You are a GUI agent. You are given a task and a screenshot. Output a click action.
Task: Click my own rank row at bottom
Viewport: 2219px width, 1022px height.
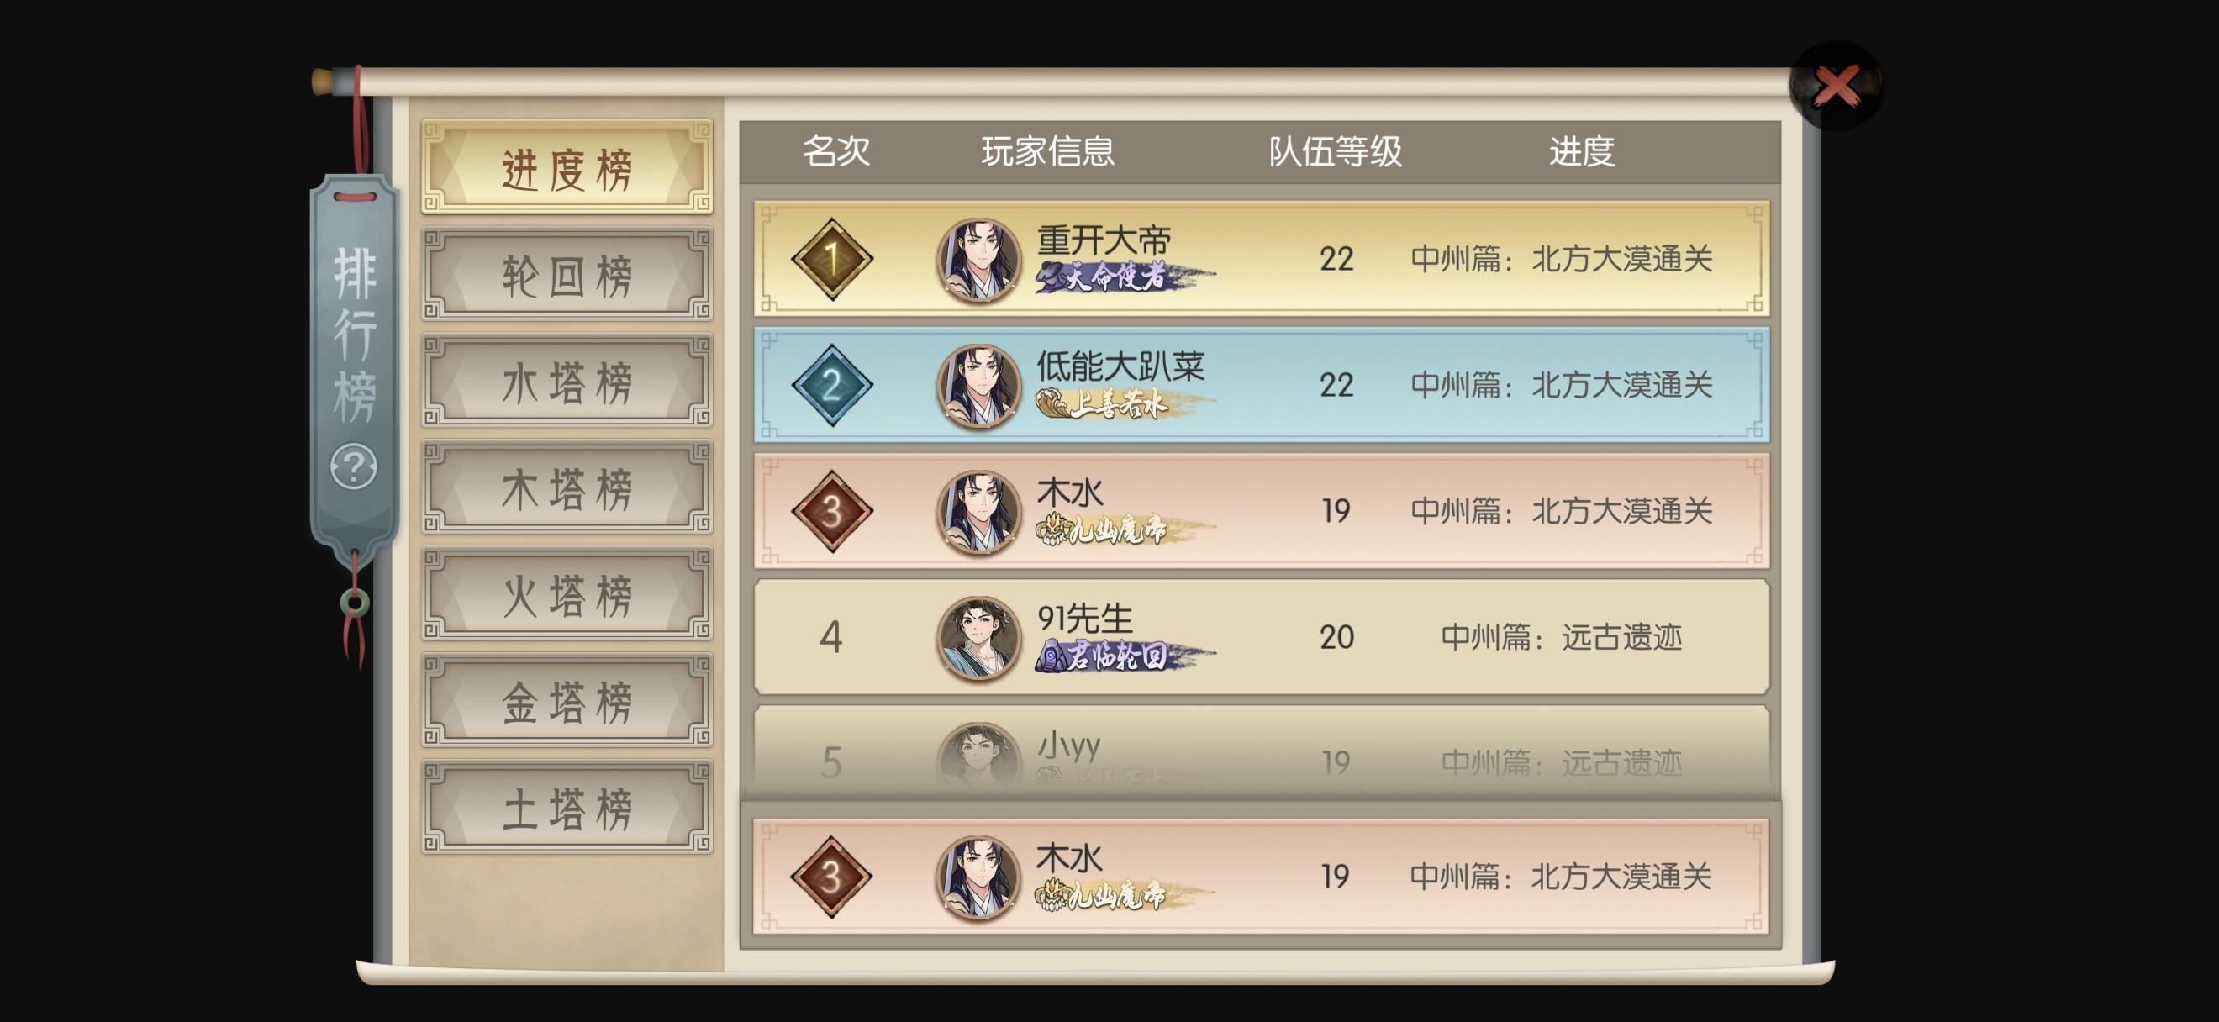click(x=1261, y=877)
